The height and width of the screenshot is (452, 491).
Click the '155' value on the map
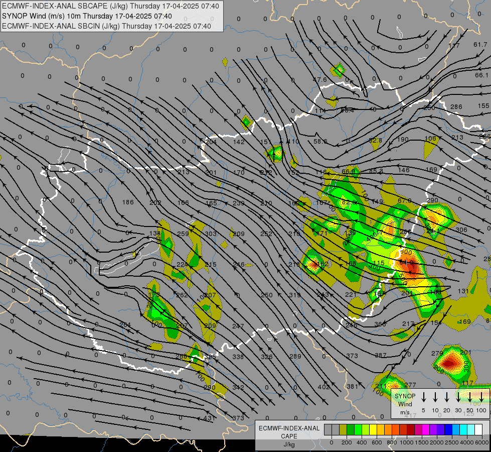point(483,106)
